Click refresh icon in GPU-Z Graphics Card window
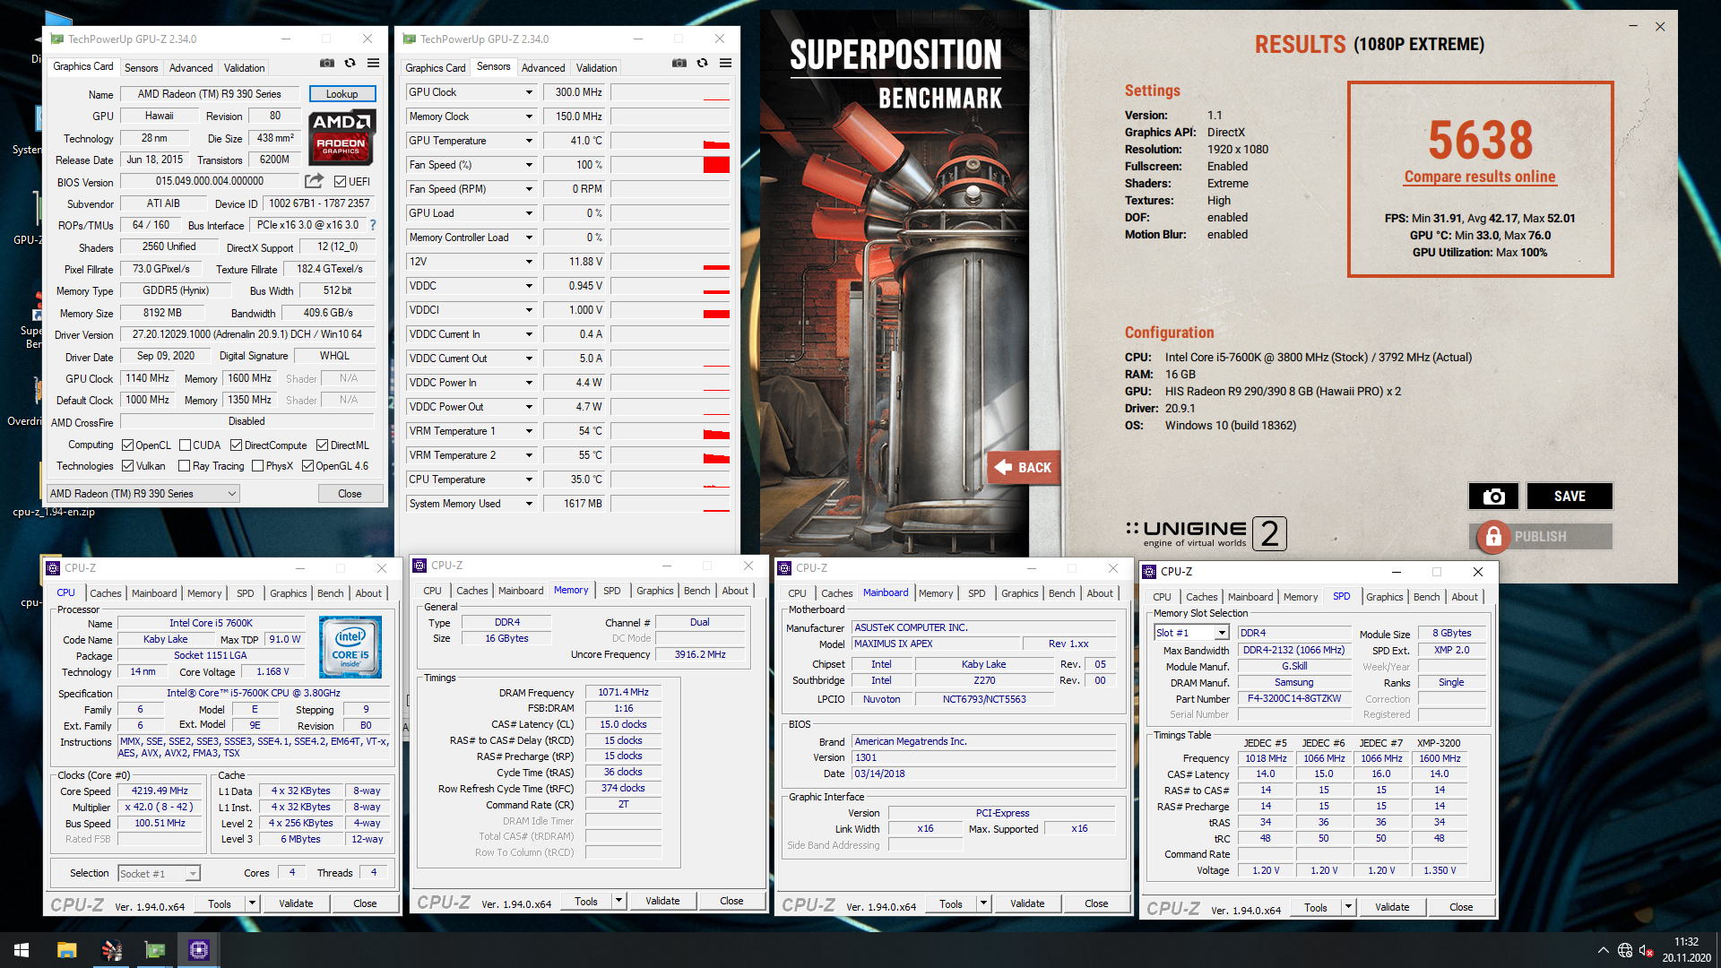 click(350, 64)
